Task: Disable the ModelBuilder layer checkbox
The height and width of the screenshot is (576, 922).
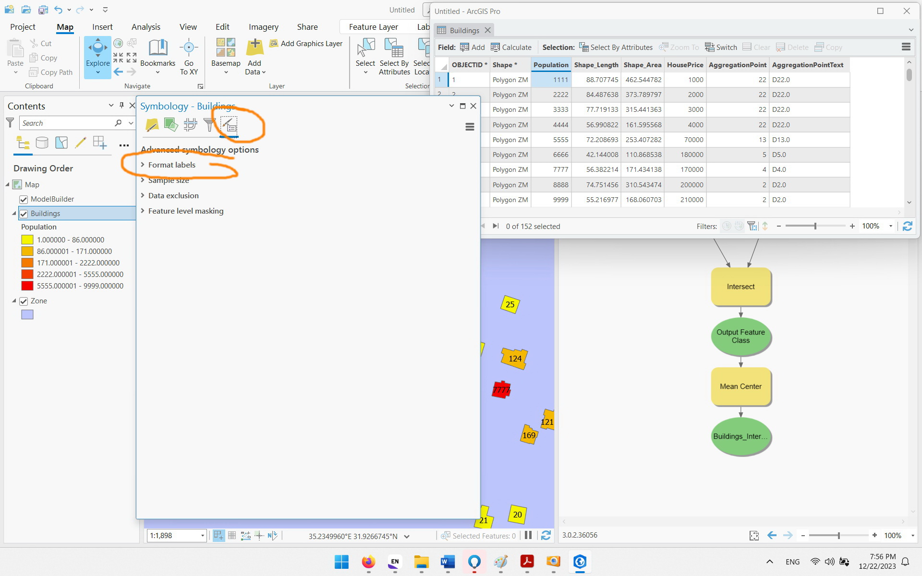Action: pyautogui.click(x=24, y=199)
